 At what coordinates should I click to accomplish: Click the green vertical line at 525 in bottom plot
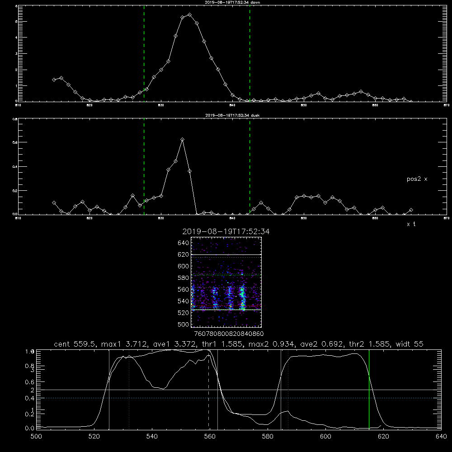click(x=109, y=390)
